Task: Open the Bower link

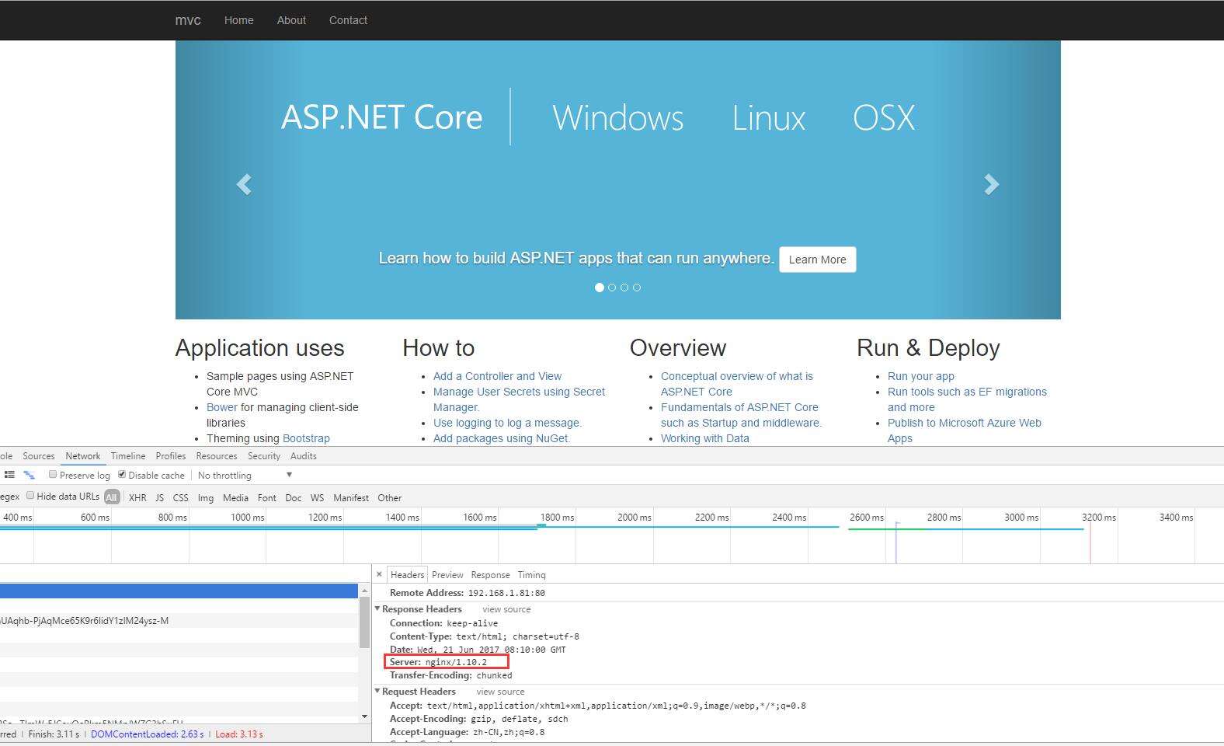Action: pos(222,407)
